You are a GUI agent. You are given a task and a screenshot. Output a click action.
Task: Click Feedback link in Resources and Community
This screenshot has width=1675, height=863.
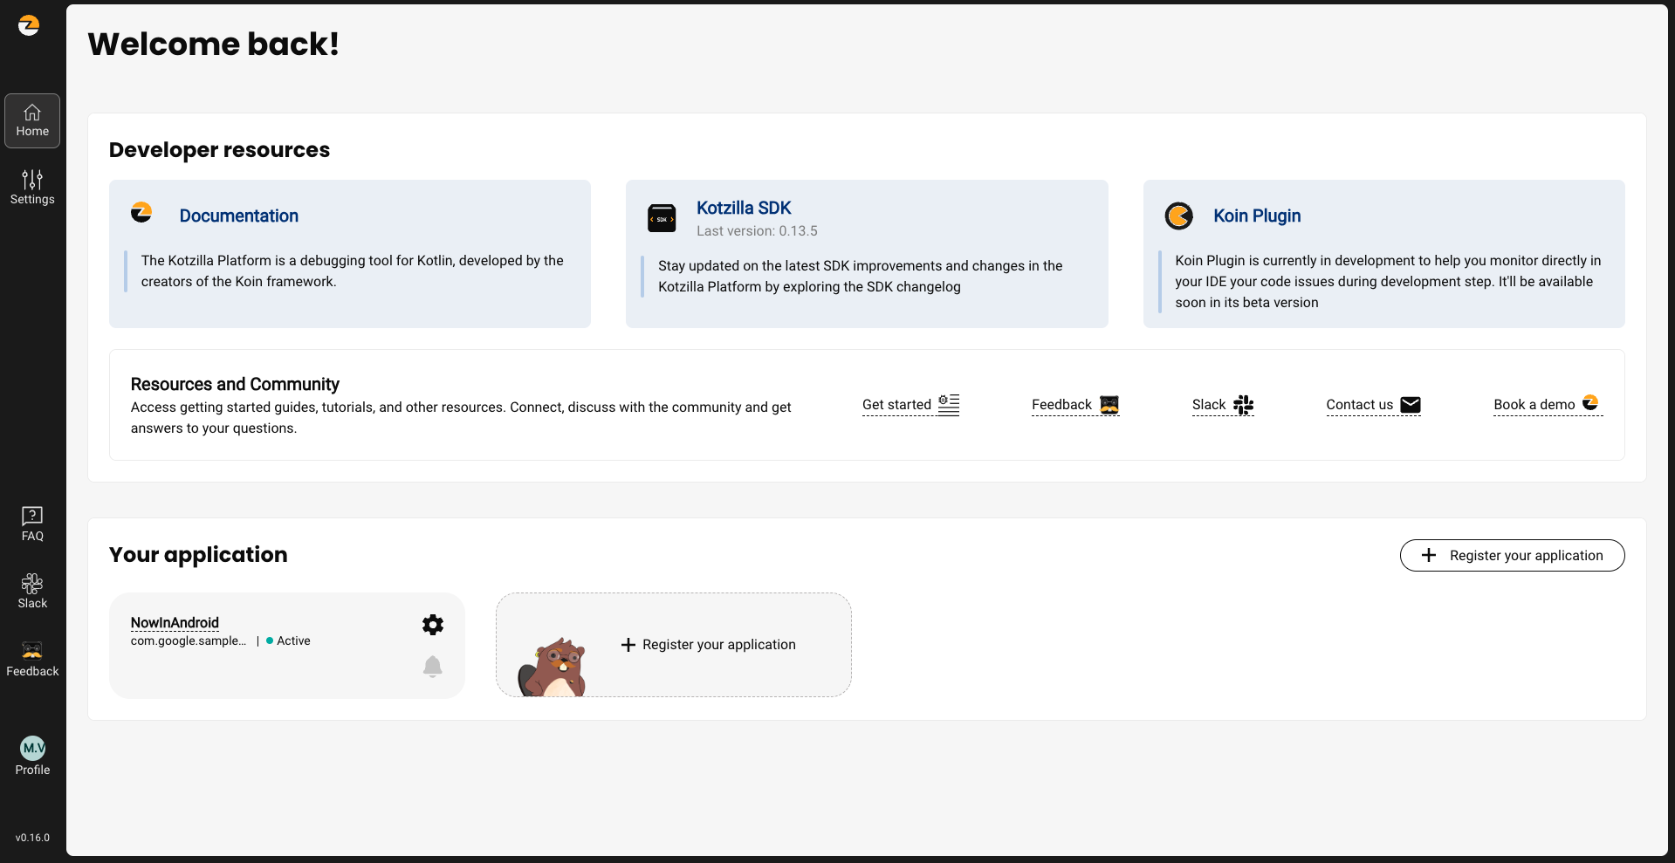coord(1074,405)
